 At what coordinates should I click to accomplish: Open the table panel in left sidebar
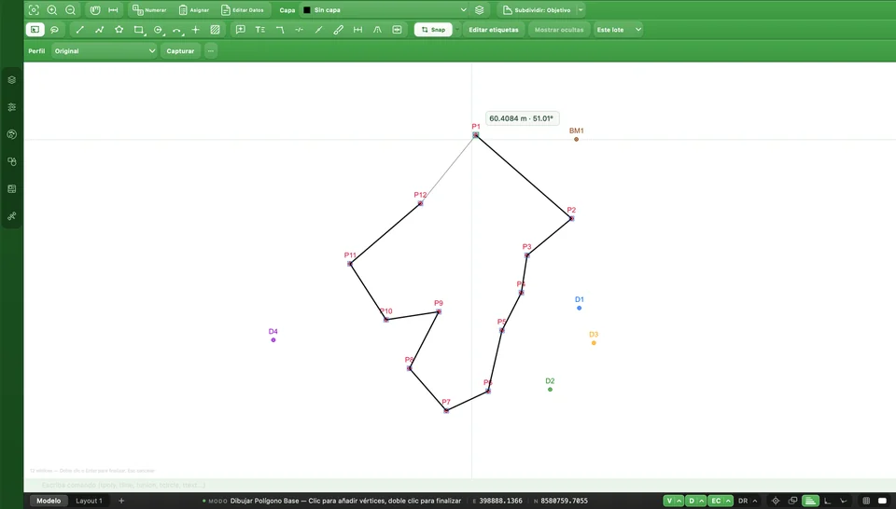(x=11, y=189)
